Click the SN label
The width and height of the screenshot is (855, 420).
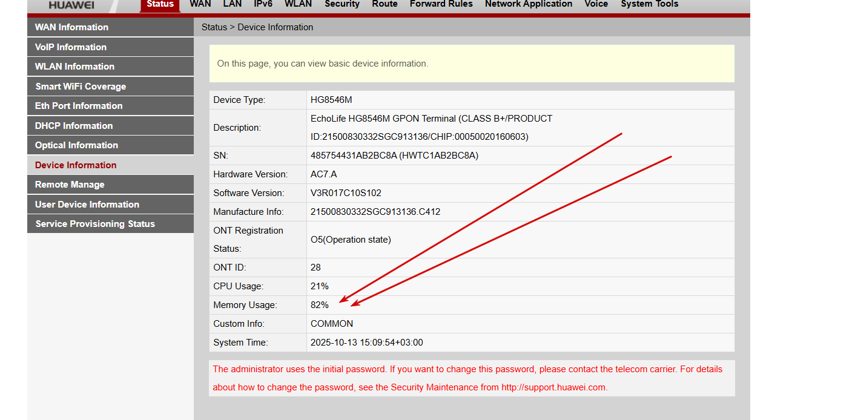[220, 156]
